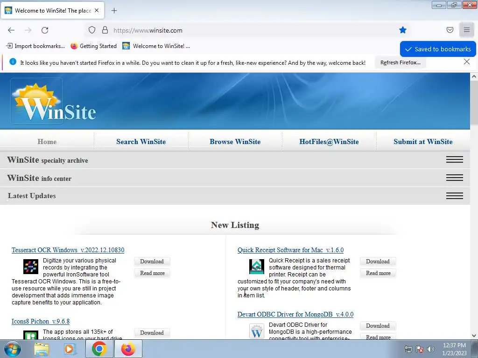Select the Welcome to WinSite browser tab
This screenshot has width=478, height=358.
pos(52,10)
